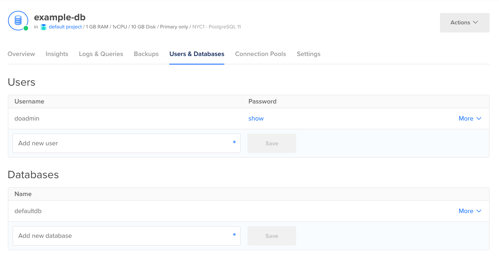Screen dimensions: 499x263
Task: View the Backups tab
Action: (146, 54)
